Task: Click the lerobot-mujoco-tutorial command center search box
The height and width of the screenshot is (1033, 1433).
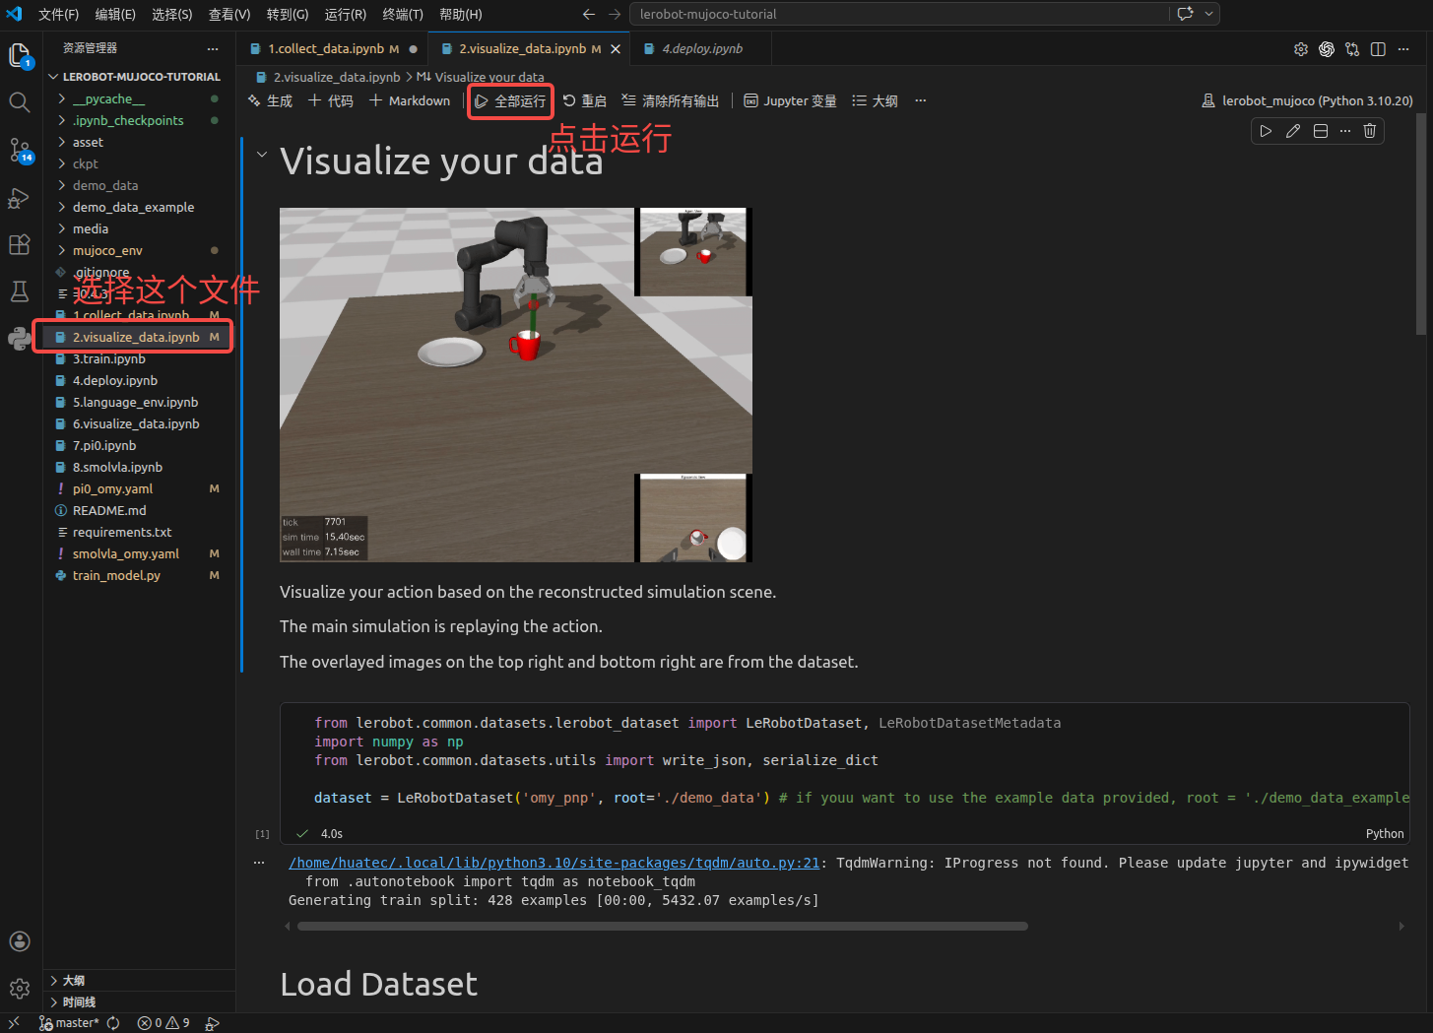Action: click(898, 14)
